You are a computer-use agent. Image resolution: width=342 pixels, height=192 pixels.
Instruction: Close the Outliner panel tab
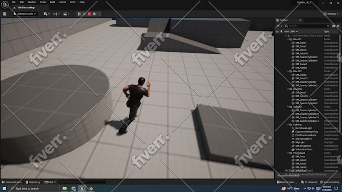tap(300, 20)
